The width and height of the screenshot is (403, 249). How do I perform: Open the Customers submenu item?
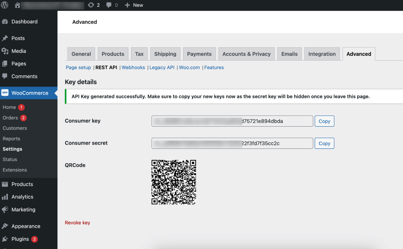15,128
